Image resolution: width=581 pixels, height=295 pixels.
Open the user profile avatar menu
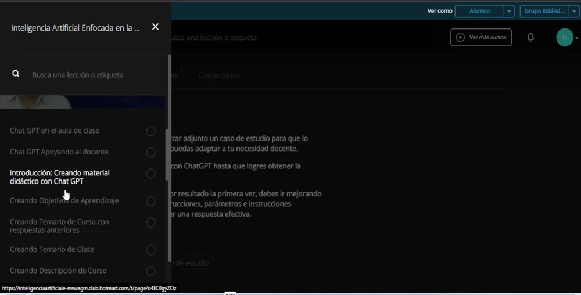click(x=564, y=37)
